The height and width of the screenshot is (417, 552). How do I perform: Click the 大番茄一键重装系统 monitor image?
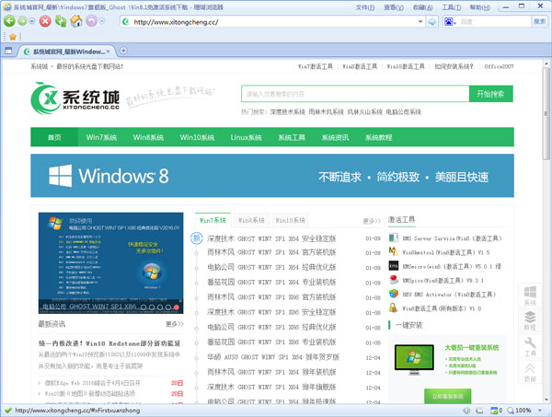click(x=414, y=360)
